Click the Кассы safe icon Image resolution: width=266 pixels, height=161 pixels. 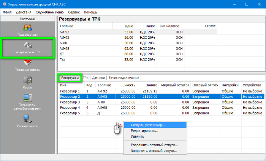pyautogui.click(x=27, y=81)
